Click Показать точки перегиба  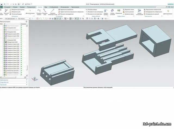click(94, 14)
